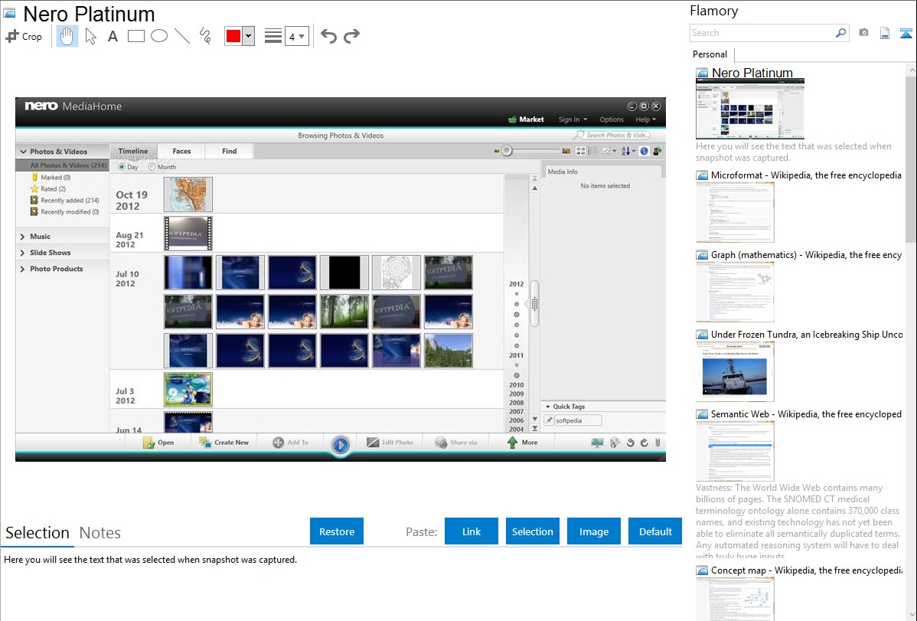Click the snapshot list scrollbar up arrow

(x=912, y=70)
